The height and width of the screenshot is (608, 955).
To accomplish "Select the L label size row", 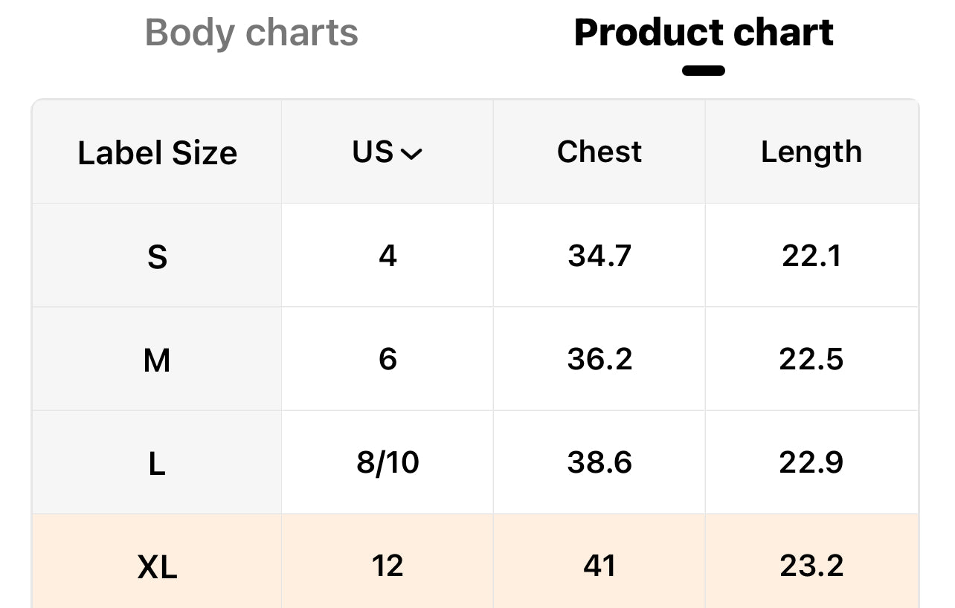I will pos(157,464).
